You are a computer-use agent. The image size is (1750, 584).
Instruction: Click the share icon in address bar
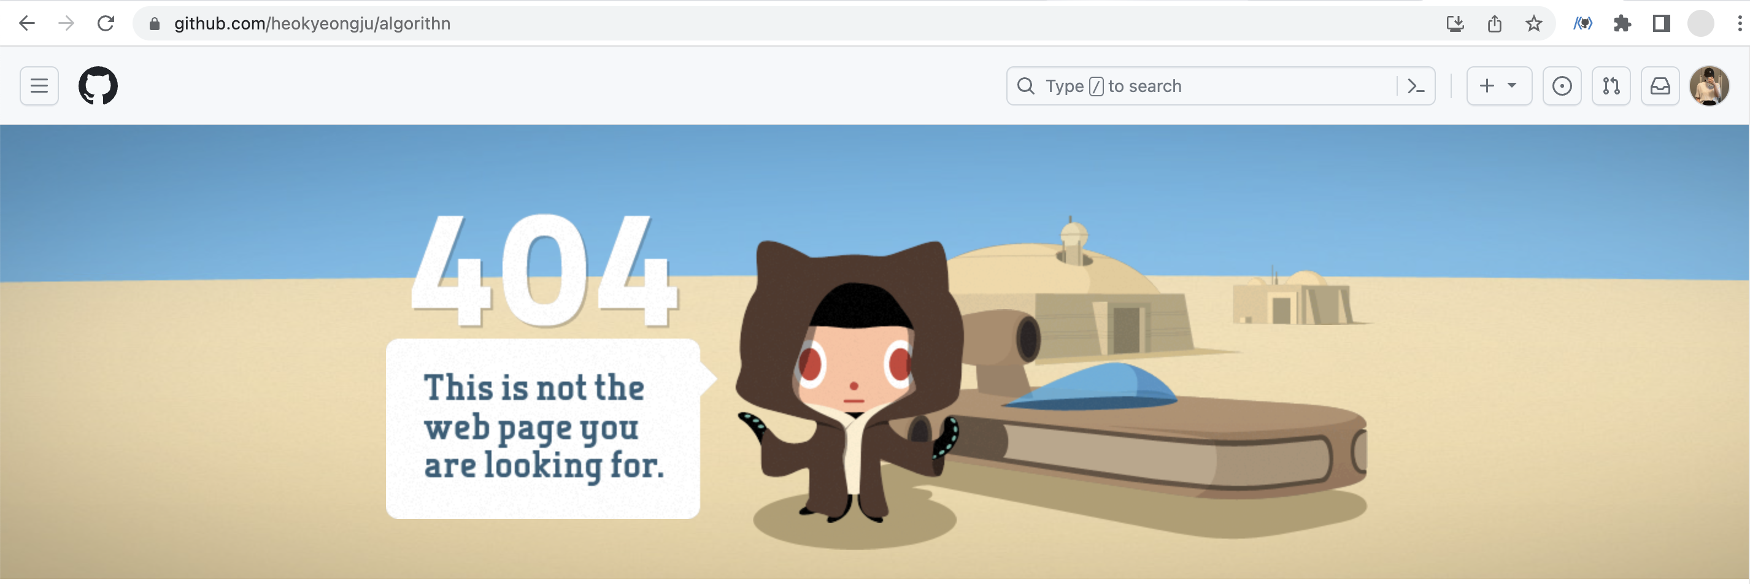click(1494, 25)
